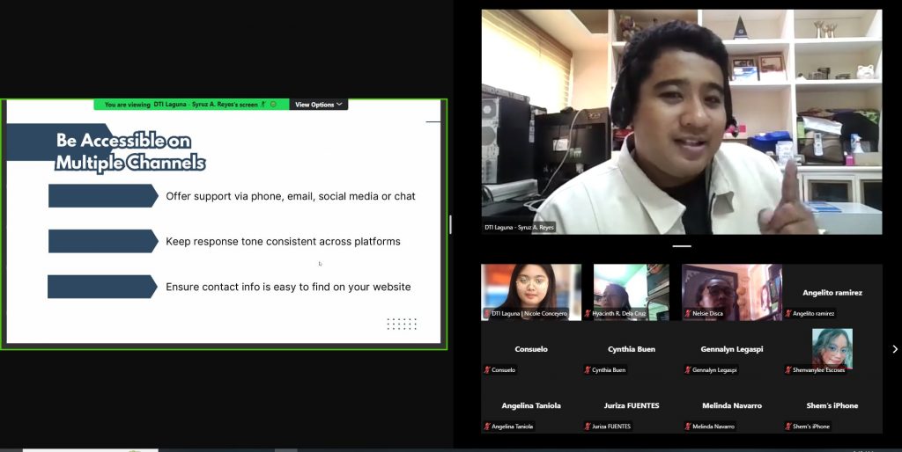Select Shenvanylee Escoses profile picture tile
Viewport: 902px width, 452px height.
832,347
